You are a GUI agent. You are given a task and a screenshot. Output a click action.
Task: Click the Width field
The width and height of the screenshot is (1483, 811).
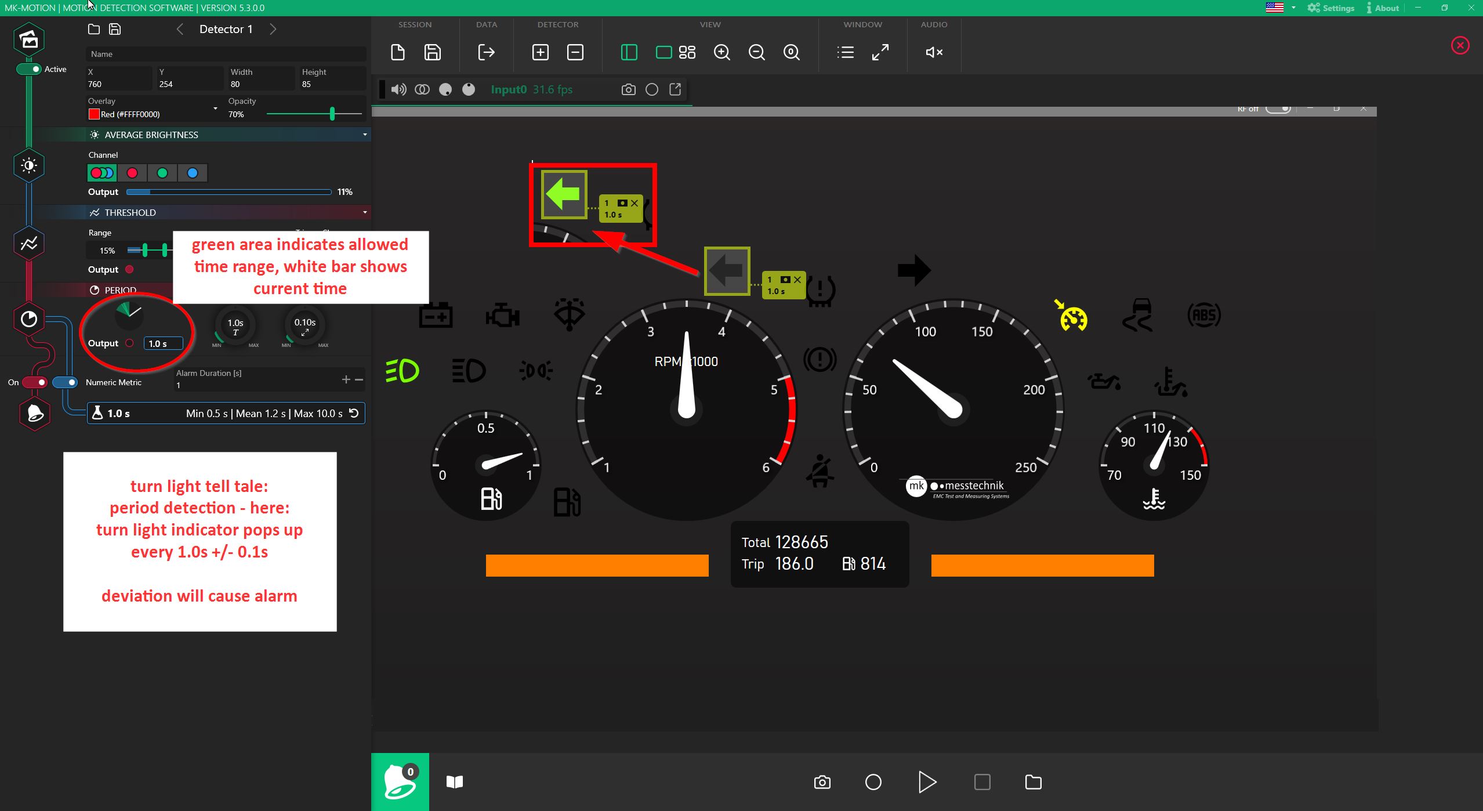(262, 78)
